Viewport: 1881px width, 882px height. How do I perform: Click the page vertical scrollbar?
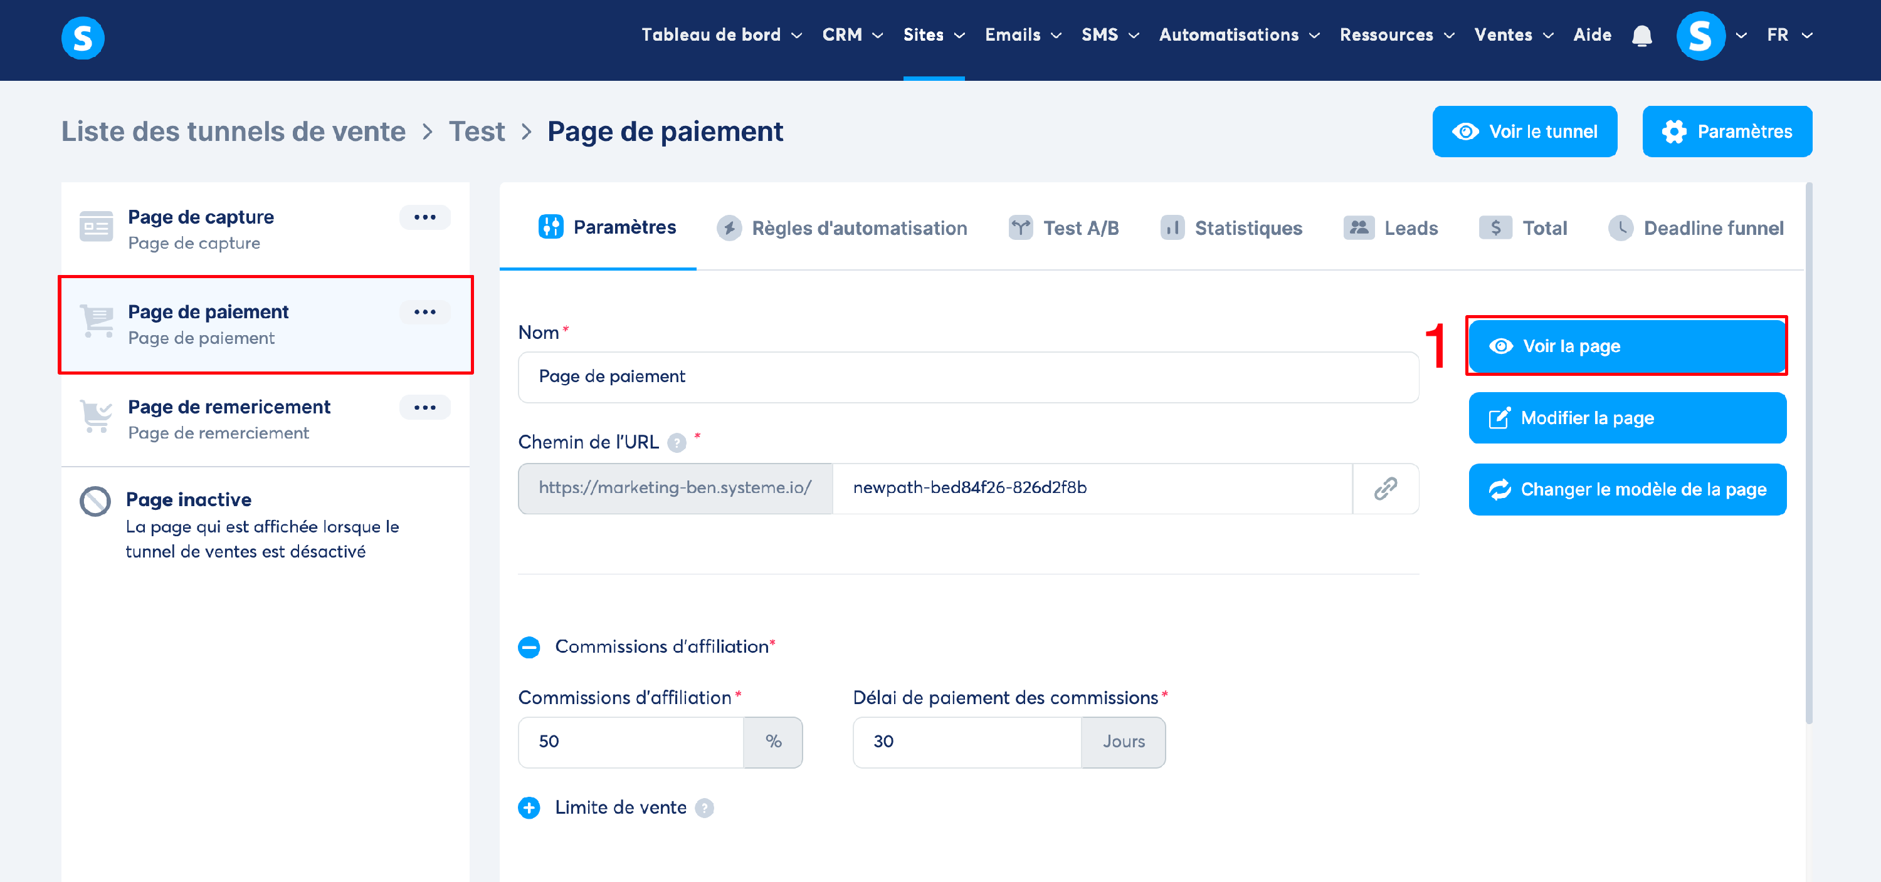1808,452
